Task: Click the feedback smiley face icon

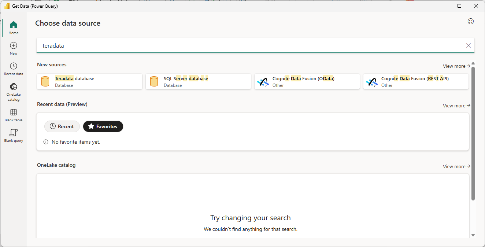Action: (x=471, y=21)
